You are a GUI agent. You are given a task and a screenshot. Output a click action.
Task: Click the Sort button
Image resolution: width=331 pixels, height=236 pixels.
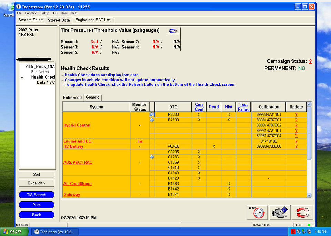[37, 175]
